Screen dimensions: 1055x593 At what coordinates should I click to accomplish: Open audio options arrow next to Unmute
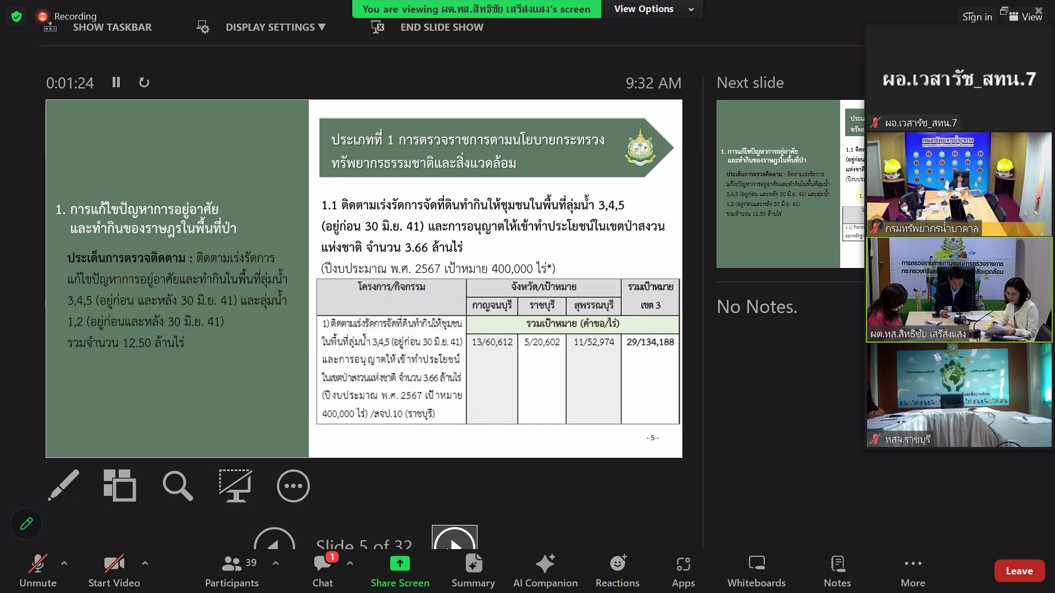point(64,563)
